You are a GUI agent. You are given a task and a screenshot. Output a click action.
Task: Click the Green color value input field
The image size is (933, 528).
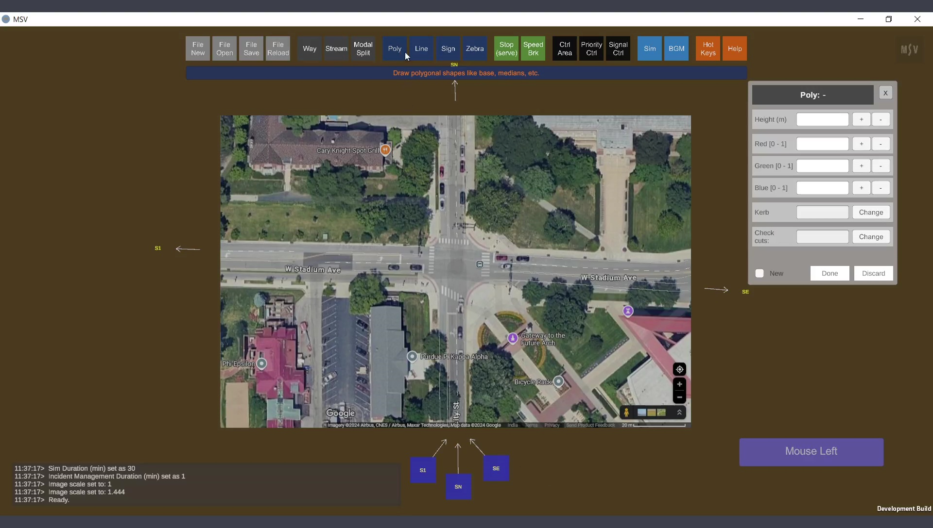pyautogui.click(x=822, y=166)
